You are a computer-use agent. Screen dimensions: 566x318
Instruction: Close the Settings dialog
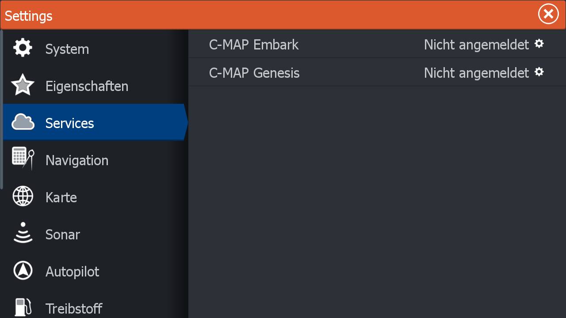pos(548,15)
